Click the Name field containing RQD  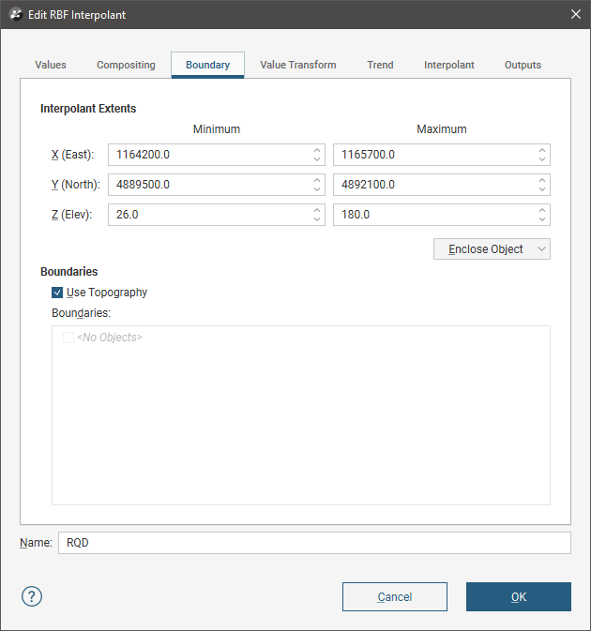click(313, 543)
